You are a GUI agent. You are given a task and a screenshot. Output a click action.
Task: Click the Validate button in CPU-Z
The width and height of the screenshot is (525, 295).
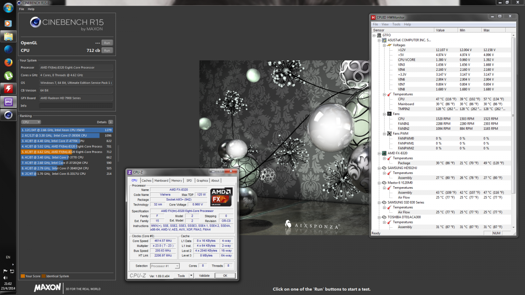pos(204,276)
